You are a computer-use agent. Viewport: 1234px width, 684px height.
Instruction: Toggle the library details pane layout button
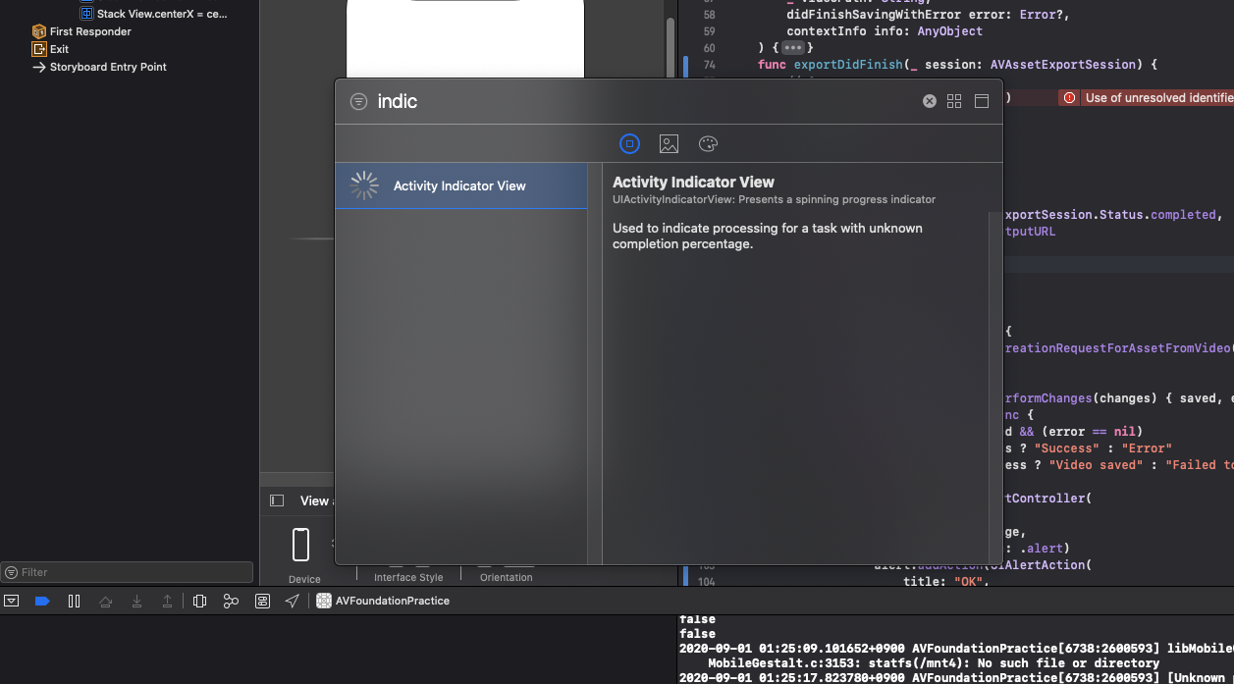point(981,101)
